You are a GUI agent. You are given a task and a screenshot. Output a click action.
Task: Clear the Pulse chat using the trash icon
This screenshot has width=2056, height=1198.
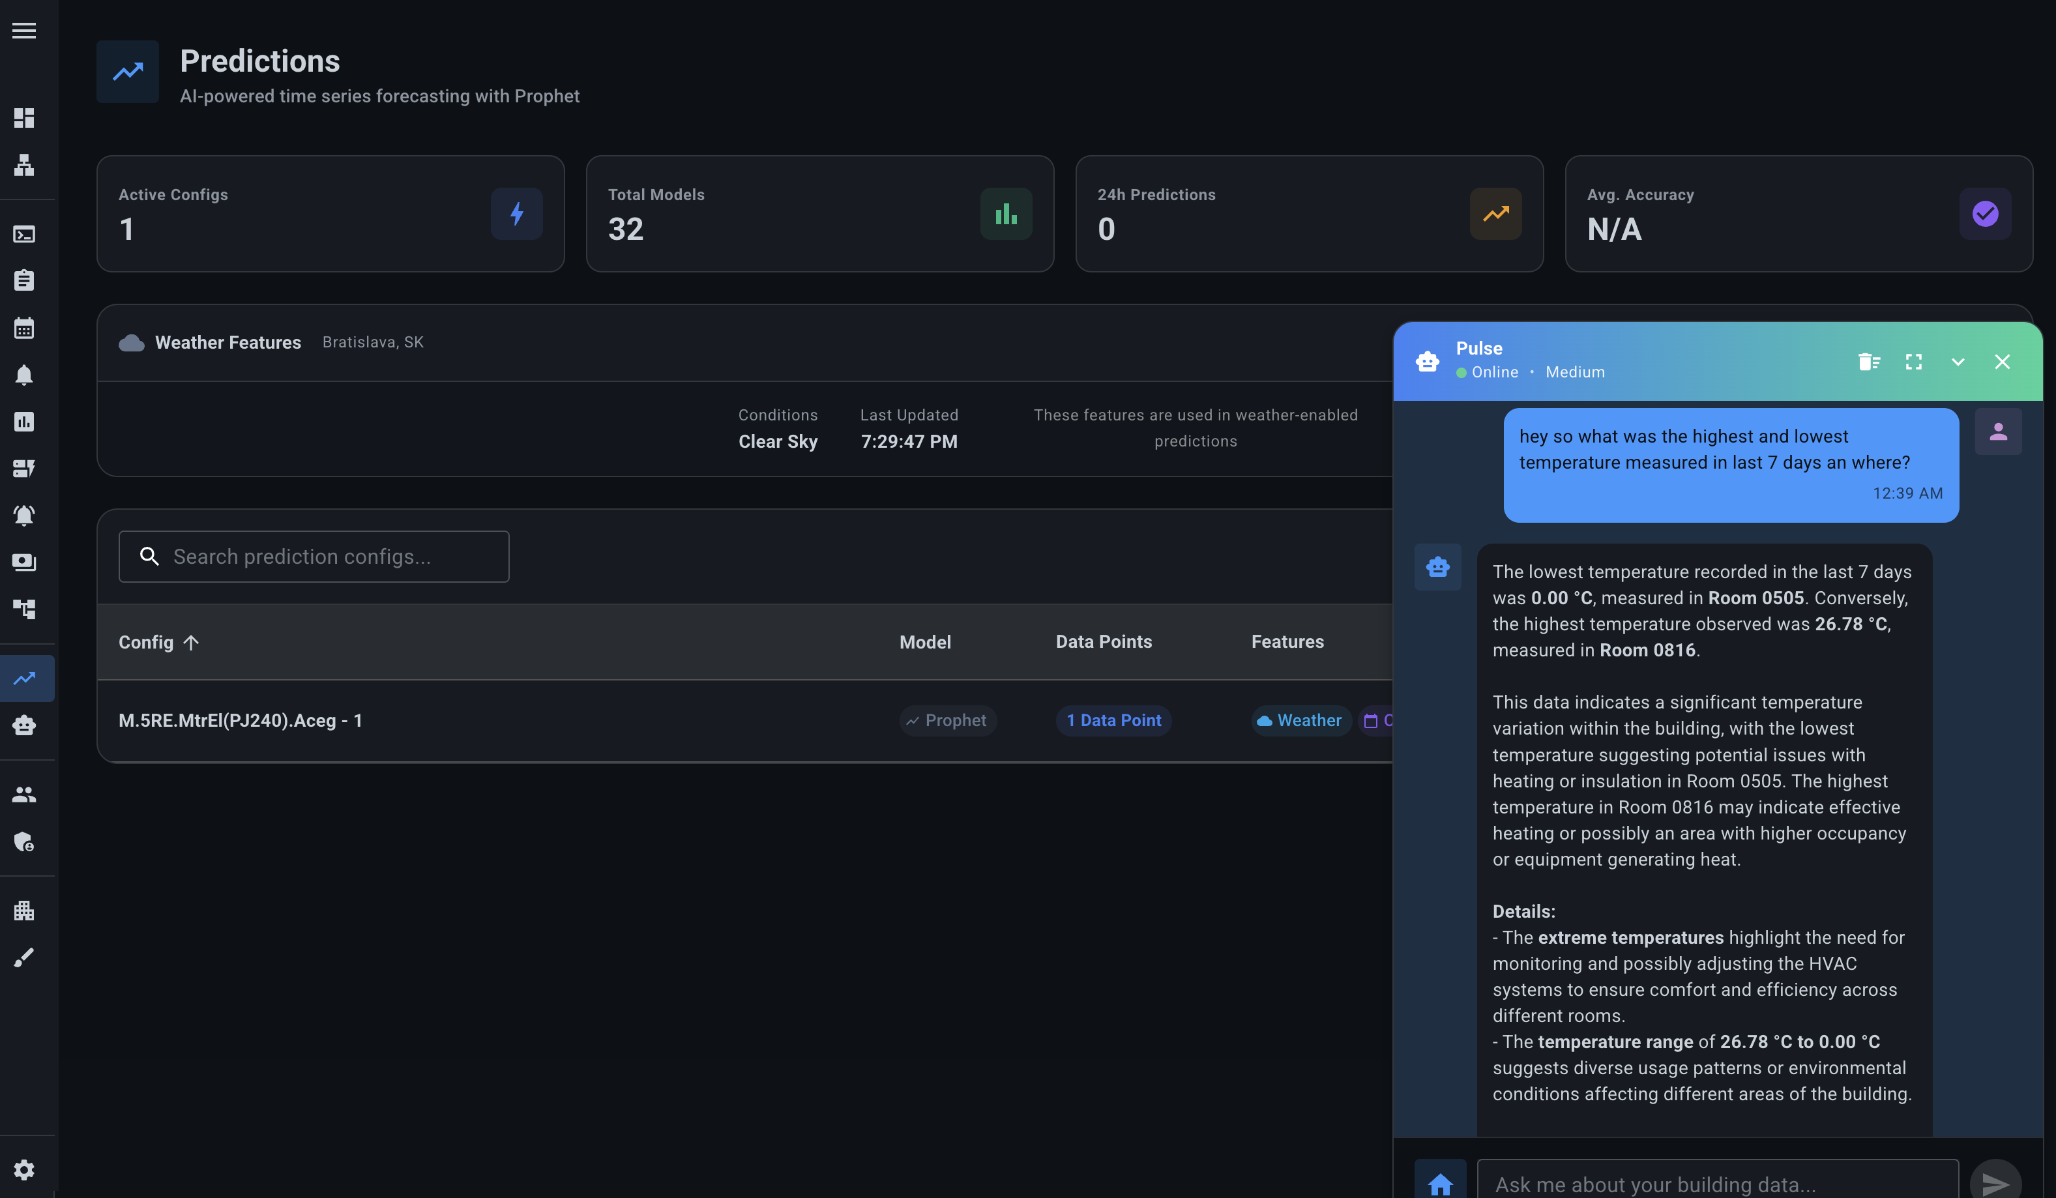click(x=1870, y=361)
